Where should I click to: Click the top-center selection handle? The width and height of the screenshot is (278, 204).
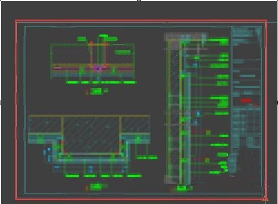point(139,1)
